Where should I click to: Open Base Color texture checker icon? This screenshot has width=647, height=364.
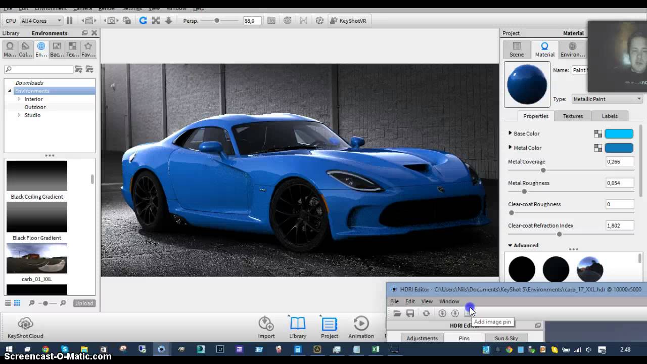[x=598, y=133]
